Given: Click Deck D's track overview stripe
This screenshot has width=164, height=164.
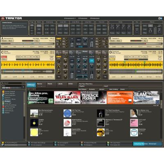Looking at the screenshot, I should tap(136, 71).
